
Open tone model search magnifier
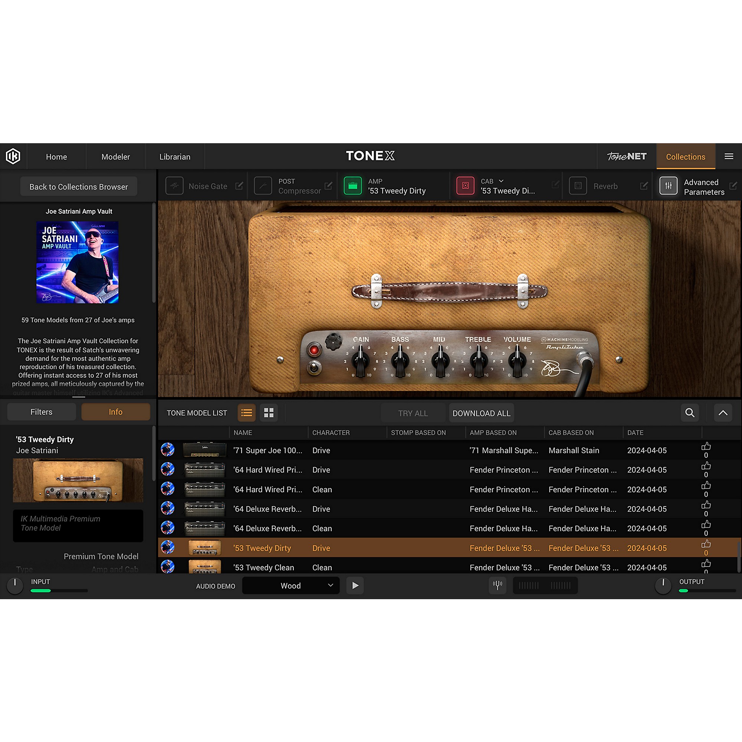pos(690,413)
